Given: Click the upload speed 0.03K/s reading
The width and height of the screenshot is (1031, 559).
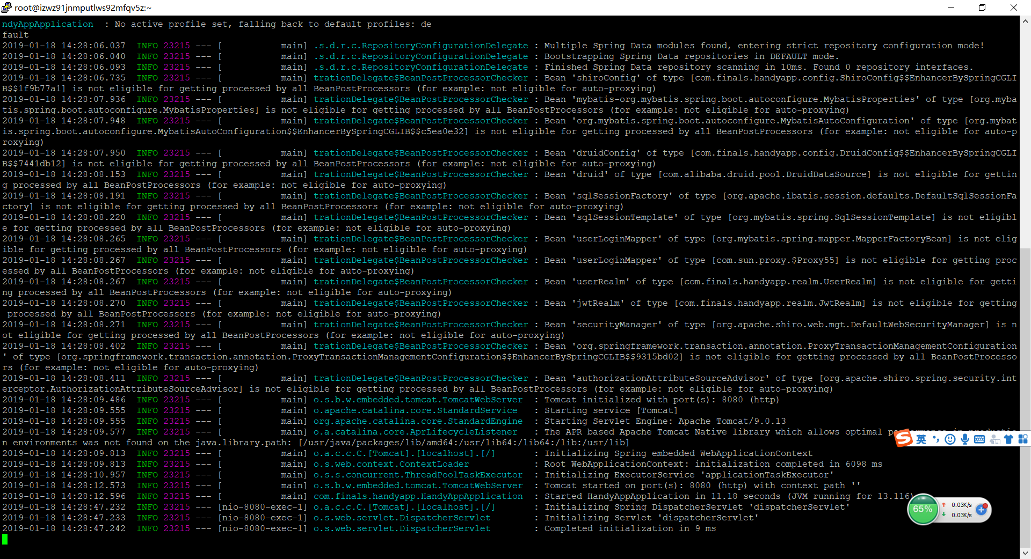Looking at the screenshot, I should [961, 505].
